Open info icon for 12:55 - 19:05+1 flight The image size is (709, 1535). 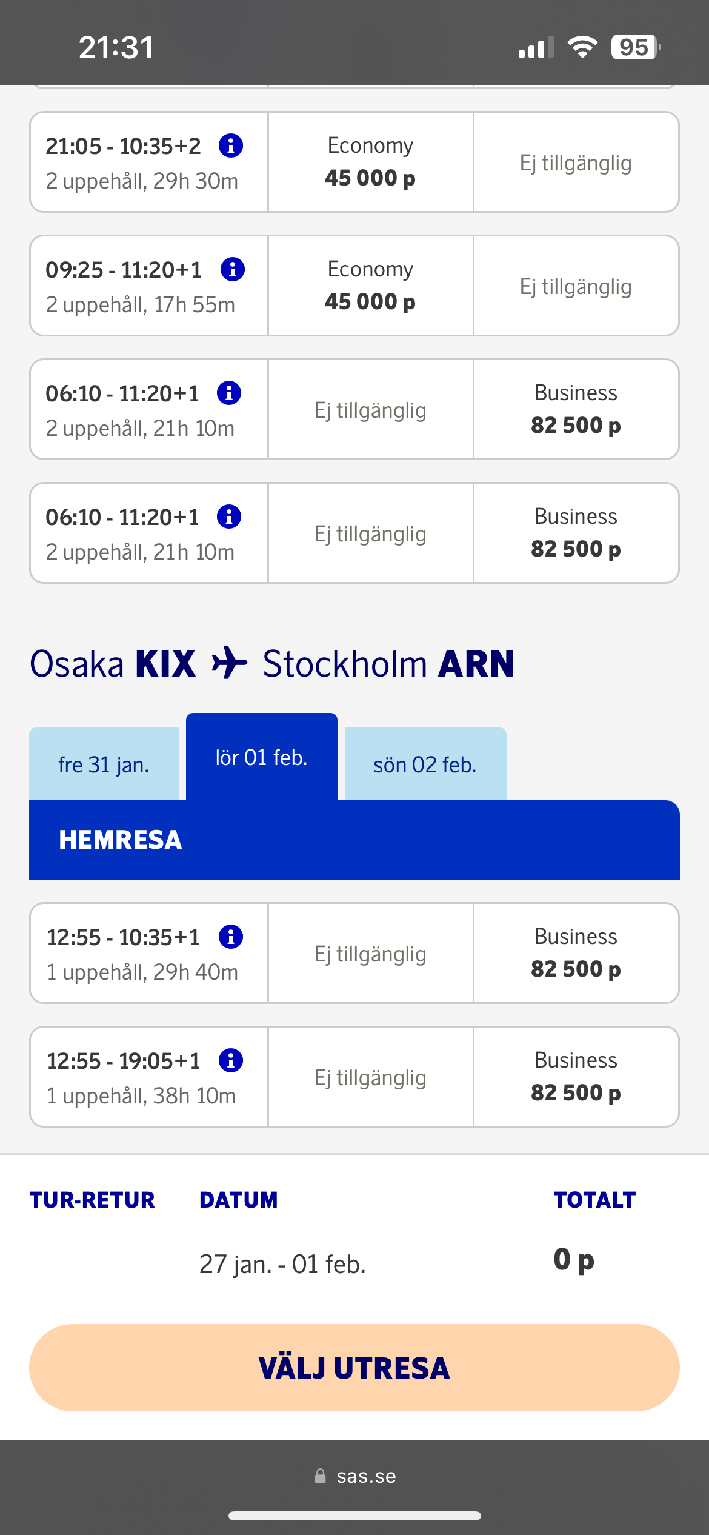pyautogui.click(x=230, y=1060)
